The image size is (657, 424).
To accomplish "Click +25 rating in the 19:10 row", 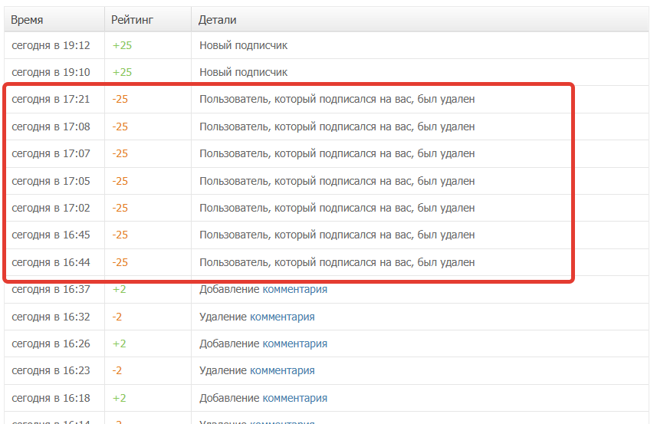I will point(122,72).
